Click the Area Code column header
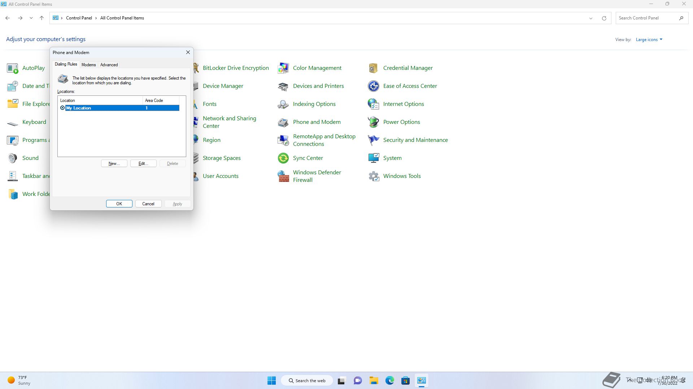This screenshot has height=389, width=693. click(x=161, y=100)
